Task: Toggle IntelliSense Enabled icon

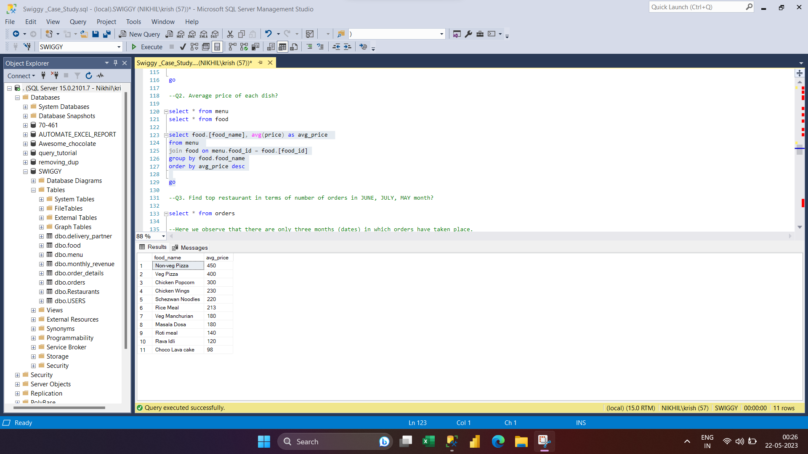Action: coord(217,47)
